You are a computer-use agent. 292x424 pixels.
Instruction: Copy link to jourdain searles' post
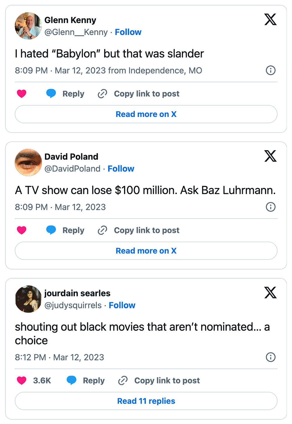point(159,380)
